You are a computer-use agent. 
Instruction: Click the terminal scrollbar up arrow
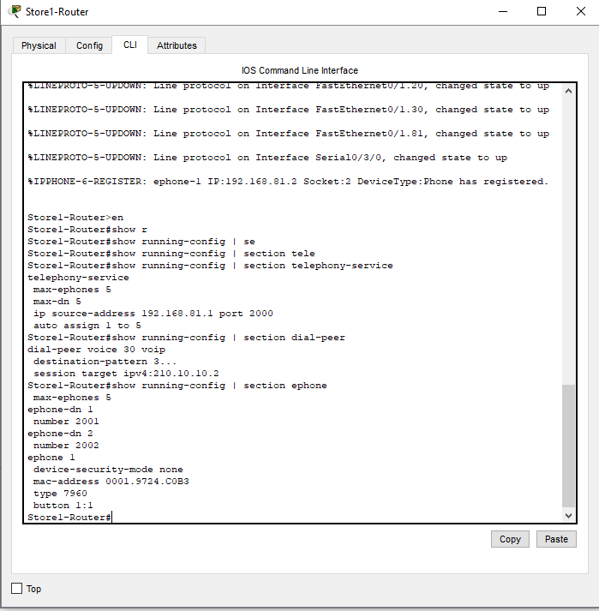(569, 89)
